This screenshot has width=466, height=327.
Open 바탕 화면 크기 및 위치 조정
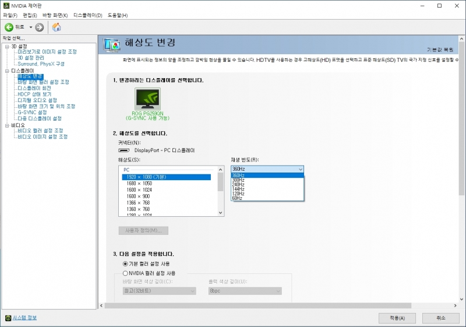click(46, 107)
